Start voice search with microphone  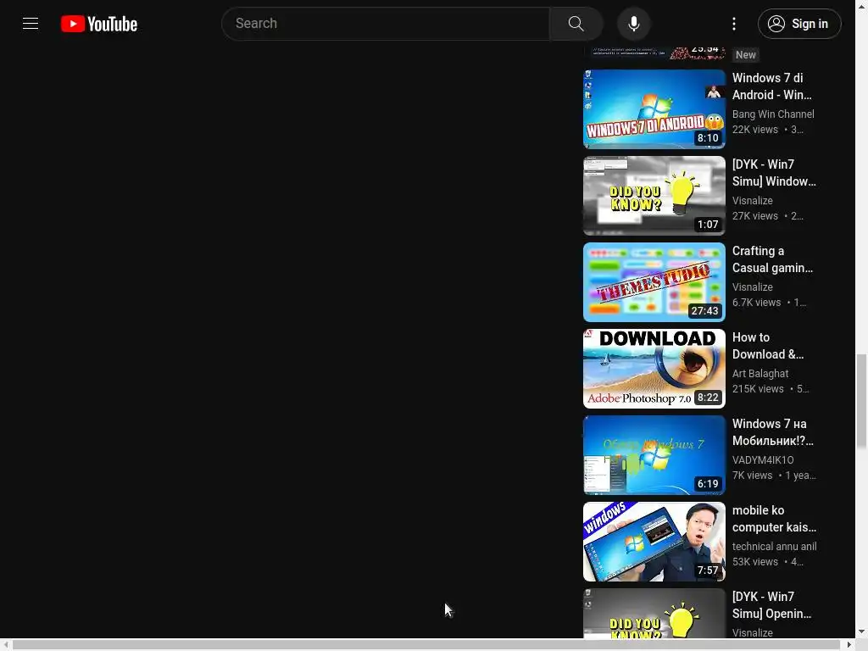click(634, 24)
